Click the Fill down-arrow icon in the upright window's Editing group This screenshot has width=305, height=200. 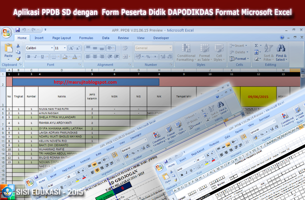coord(256,52)
